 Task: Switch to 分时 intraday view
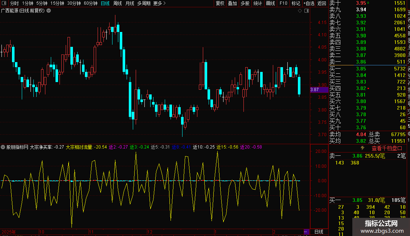point(15,3)
